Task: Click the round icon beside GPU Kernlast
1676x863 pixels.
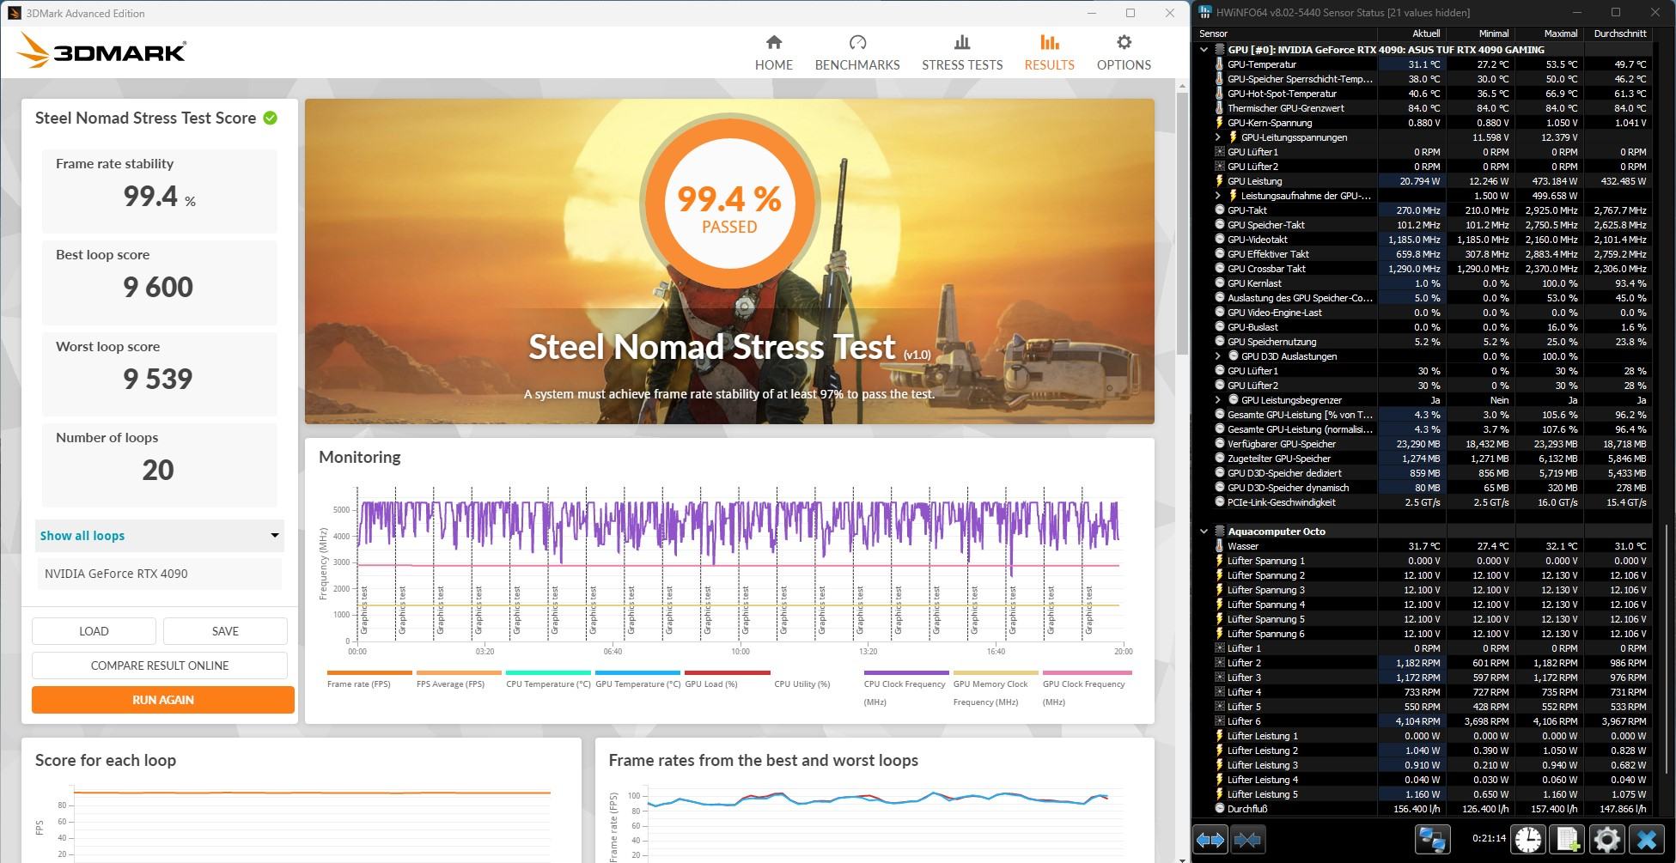Action: click(x=1219, y=283)
